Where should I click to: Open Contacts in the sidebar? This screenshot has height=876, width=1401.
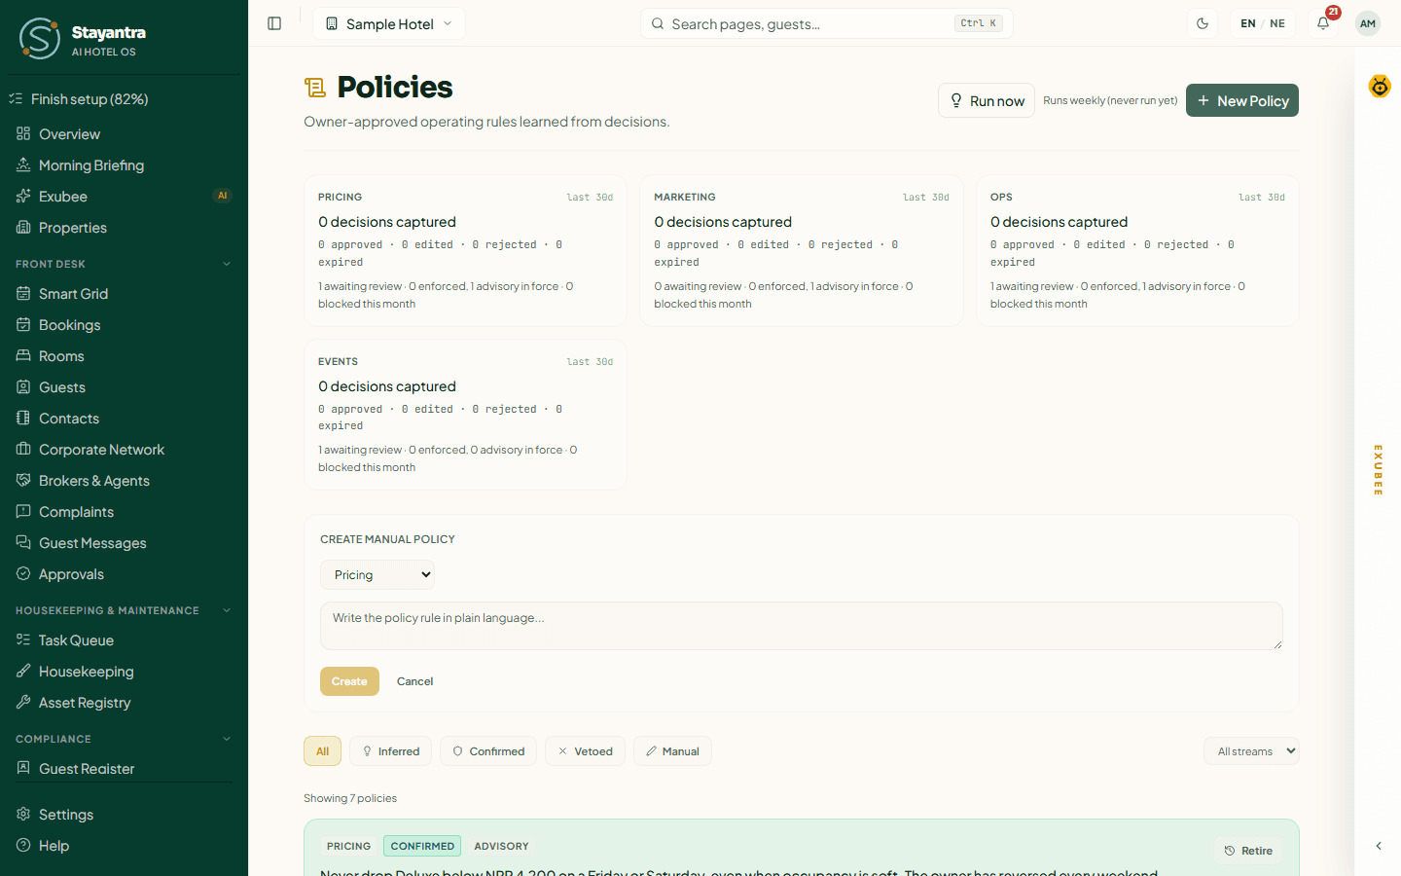(x=124, y=419)
